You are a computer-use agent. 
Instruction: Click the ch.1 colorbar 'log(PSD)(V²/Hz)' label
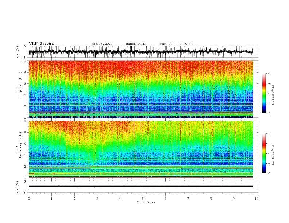pyautogui.click(x=273, y=95)
